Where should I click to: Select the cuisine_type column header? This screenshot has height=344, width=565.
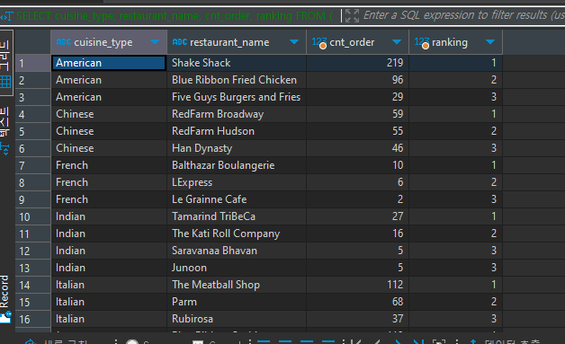109,42
